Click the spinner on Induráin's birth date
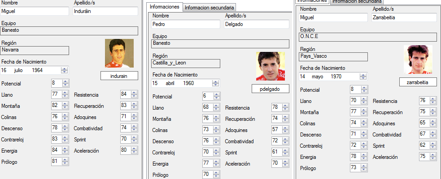Viewport: 441px width, 179px height. click(x=65, y=70)
